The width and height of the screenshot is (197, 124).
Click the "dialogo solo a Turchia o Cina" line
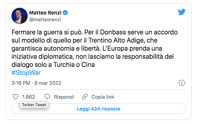pyautogui.click(x=53, y=65)
